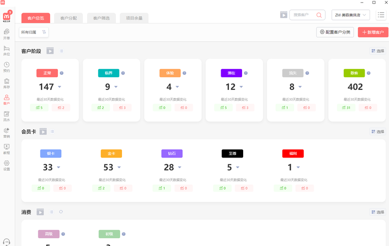Click the 正常 decrease chip showing 2
Image resolution: width=389 pixels, height=246 pixels.
(61, 107)
